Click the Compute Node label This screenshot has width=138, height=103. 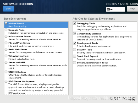click(x=16, y=30)
